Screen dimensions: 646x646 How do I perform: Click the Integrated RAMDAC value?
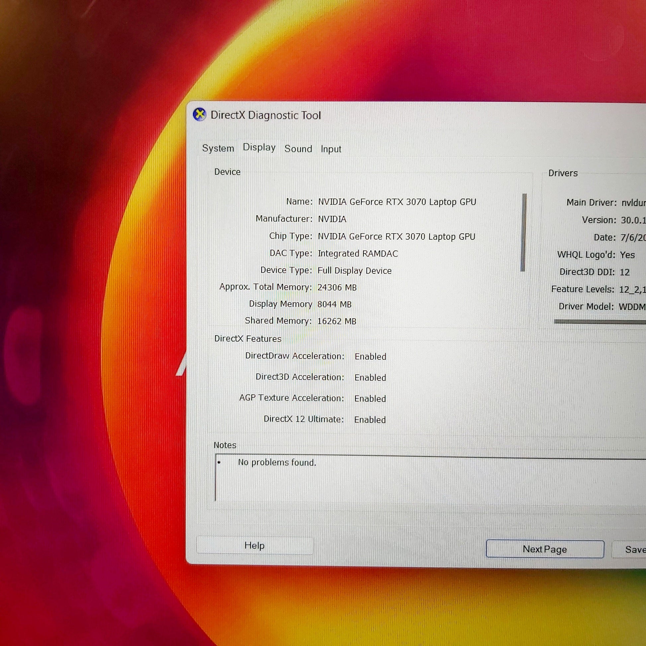click(358, 254)
